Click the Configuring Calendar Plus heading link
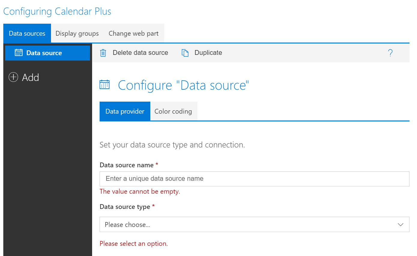The width and height of the screenshot is (417, 256). (57, 11)
